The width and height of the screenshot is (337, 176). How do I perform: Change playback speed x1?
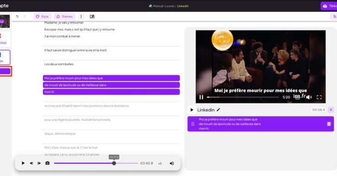tap(160, 163)
